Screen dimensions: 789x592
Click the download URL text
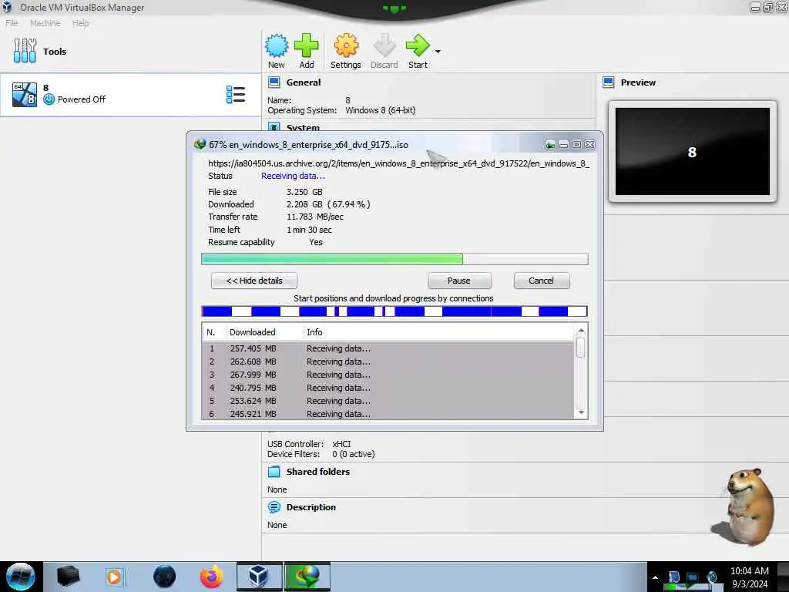coord(398,163)
